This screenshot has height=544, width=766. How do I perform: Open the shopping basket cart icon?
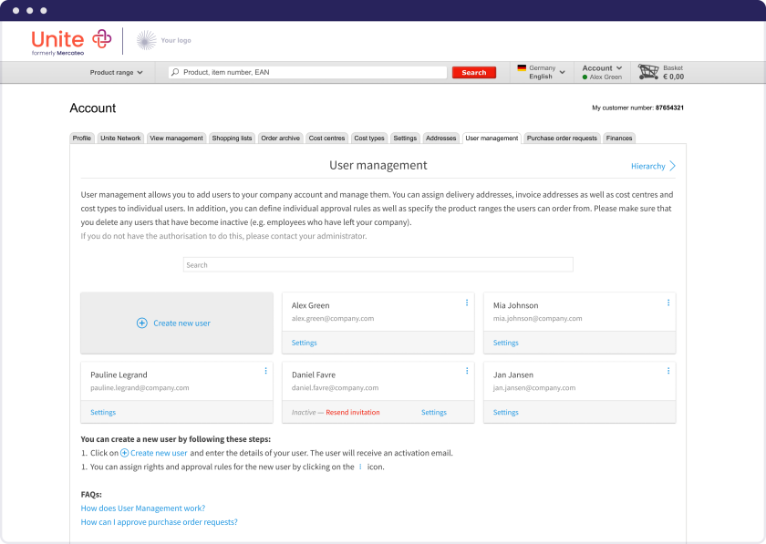[x=648, y=72]
